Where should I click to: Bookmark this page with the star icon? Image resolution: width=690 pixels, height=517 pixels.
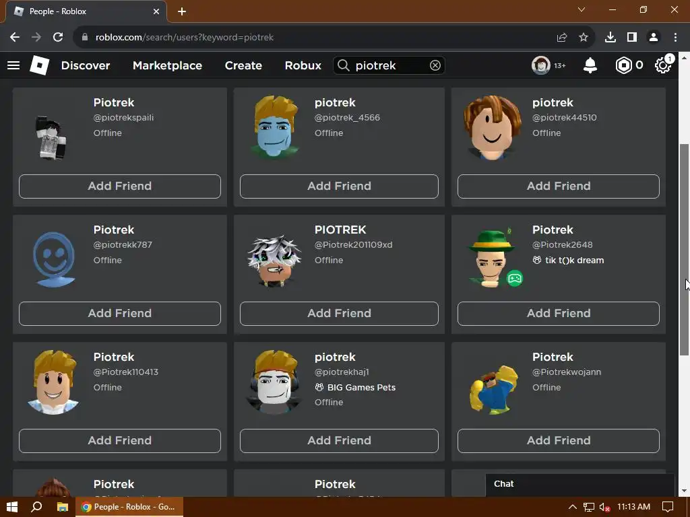(x=583, y=38)
